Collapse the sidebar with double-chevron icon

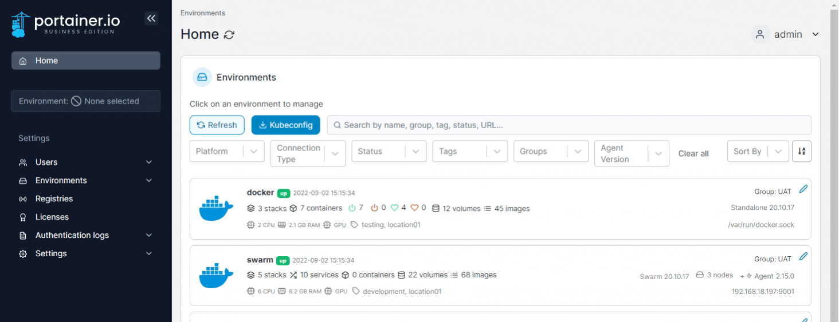point(151,19)
